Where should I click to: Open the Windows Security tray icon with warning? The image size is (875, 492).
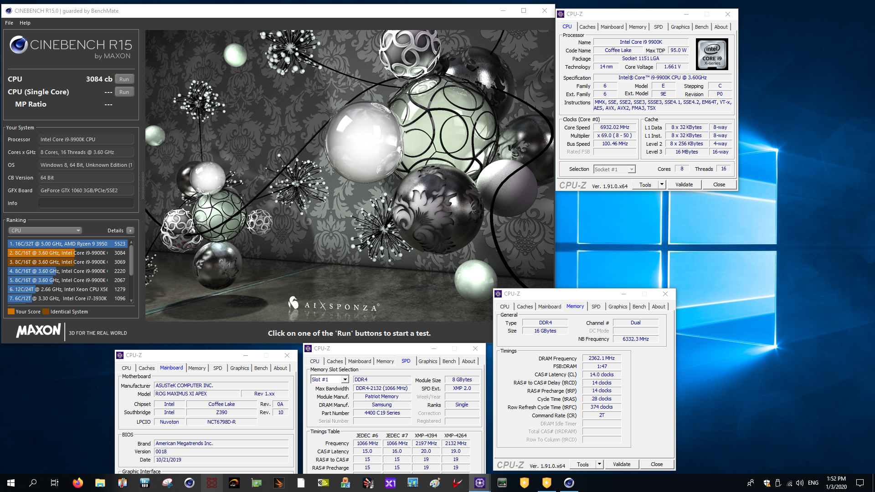pos(767,483)
